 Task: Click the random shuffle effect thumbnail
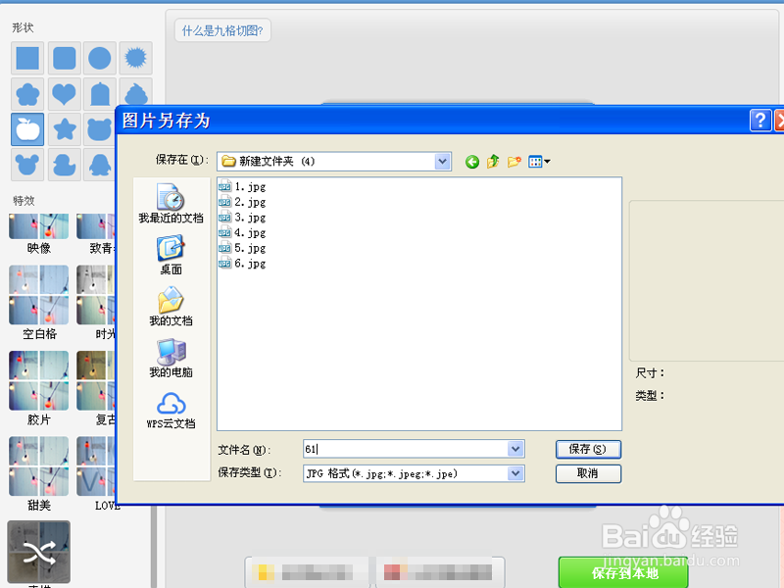pyautogui.click(x=38, y=552)
